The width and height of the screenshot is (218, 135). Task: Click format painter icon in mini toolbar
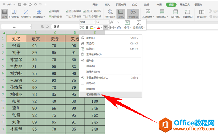[119, 28]
